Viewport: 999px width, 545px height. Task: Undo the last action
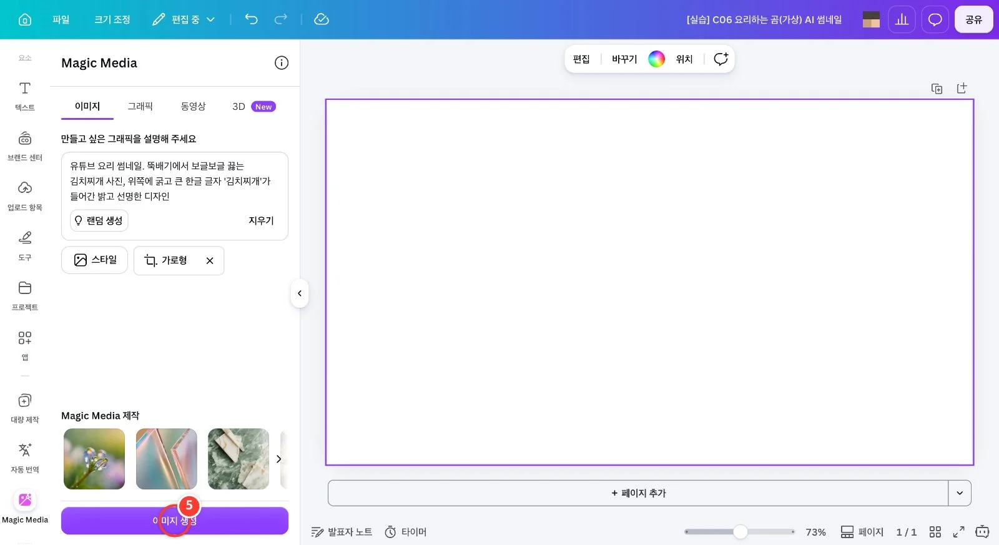tap(251, 19)
